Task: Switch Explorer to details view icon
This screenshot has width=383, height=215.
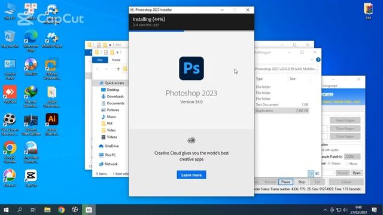Action: click(x=311, y=173)
